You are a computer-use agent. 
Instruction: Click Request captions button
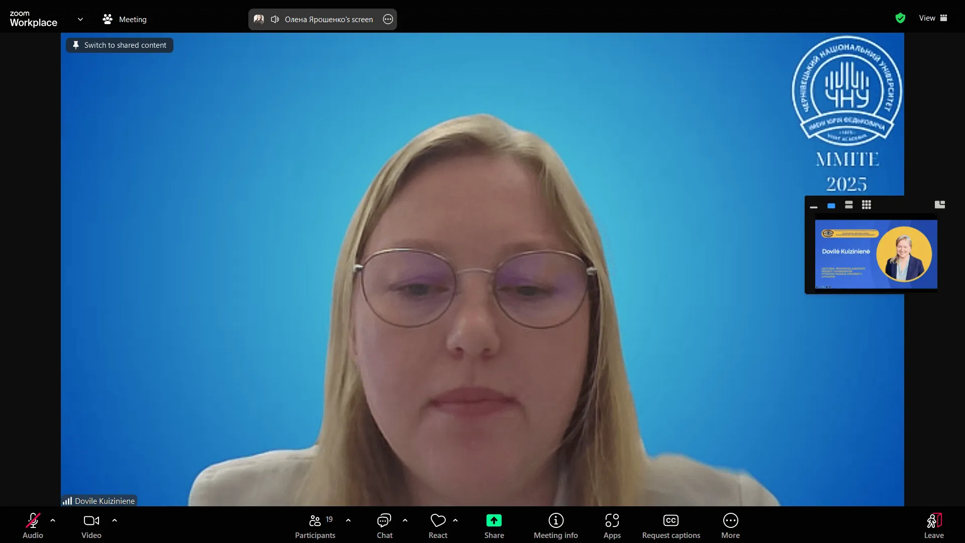pos(671,526)
